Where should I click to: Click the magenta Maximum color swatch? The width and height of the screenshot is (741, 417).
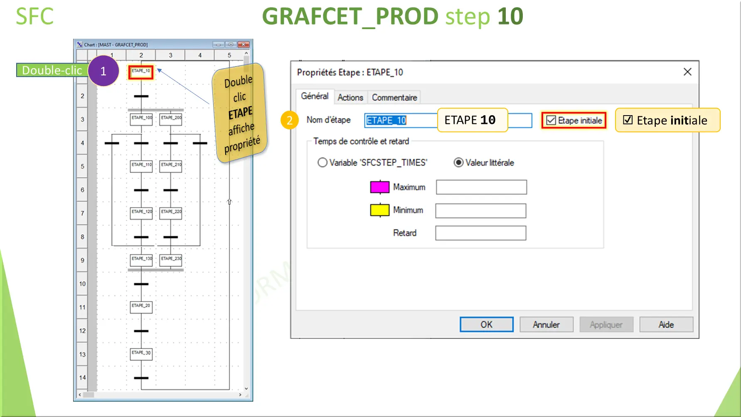tap(379, 187)
